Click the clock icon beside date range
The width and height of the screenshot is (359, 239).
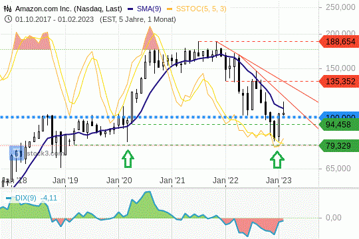8,19
